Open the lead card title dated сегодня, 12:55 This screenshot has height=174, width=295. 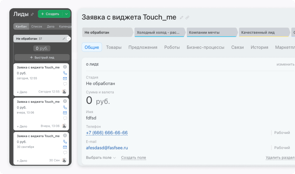[x=38, y=68]
